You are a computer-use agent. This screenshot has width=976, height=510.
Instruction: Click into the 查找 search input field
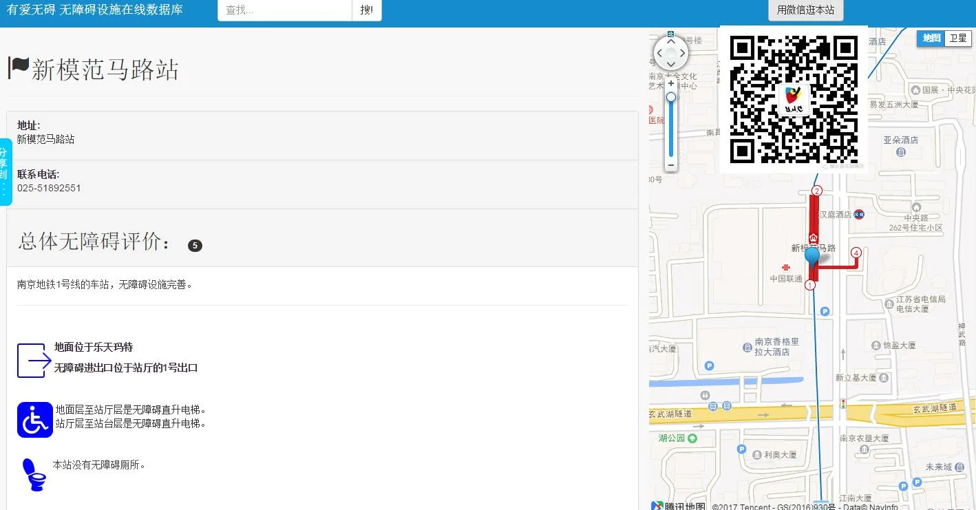click(285, 10)
